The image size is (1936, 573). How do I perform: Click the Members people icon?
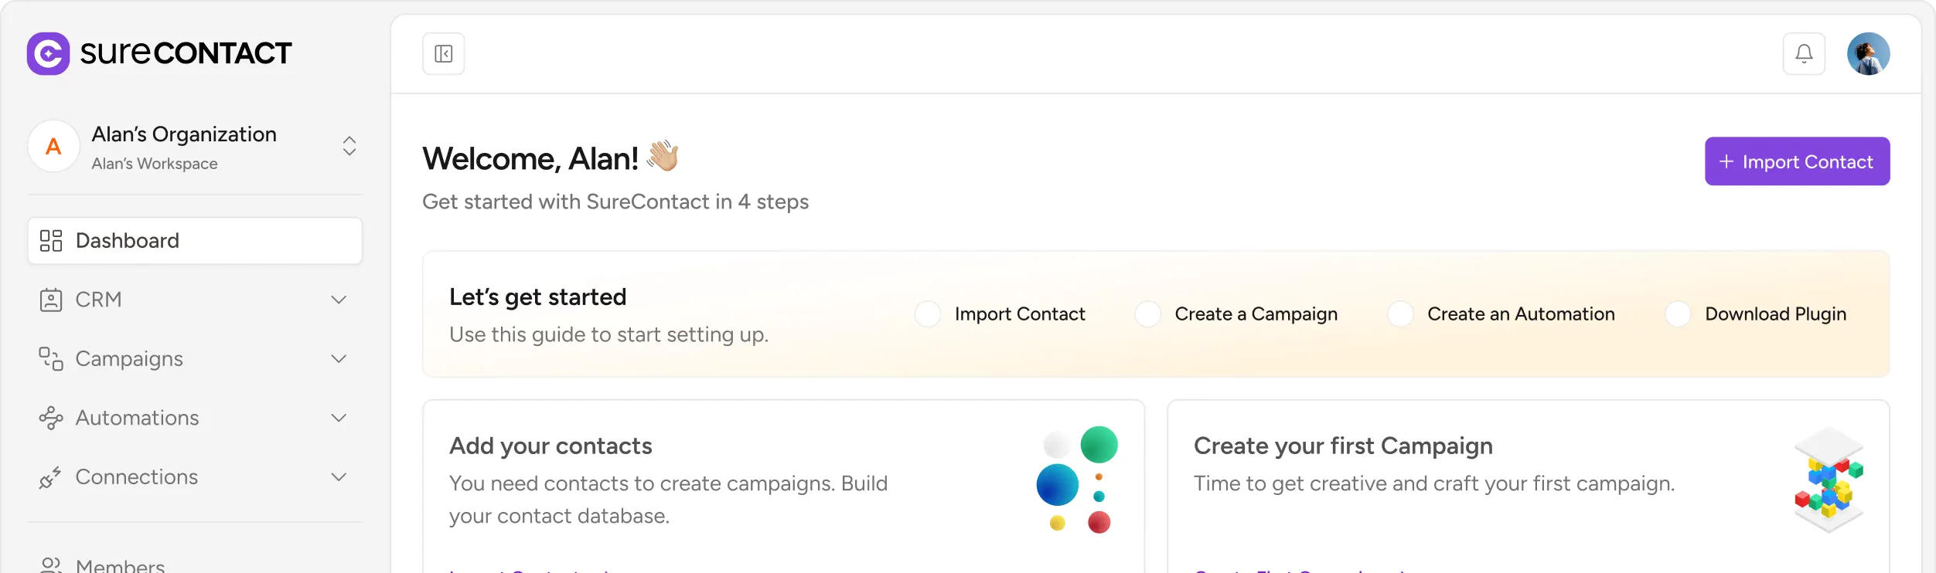point(51,565)
